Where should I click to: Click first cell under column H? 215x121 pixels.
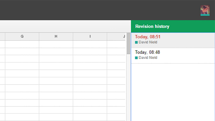pyautogui.click(x=56, y=44)
